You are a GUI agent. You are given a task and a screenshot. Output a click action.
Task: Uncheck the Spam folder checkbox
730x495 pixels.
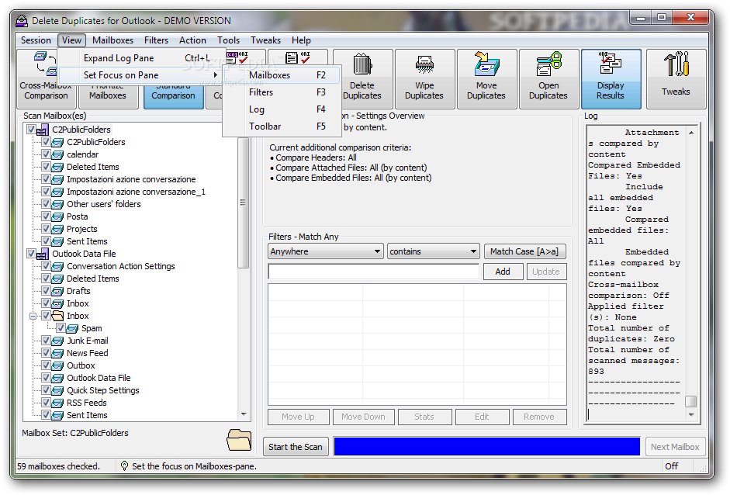[x=61, y=328]
